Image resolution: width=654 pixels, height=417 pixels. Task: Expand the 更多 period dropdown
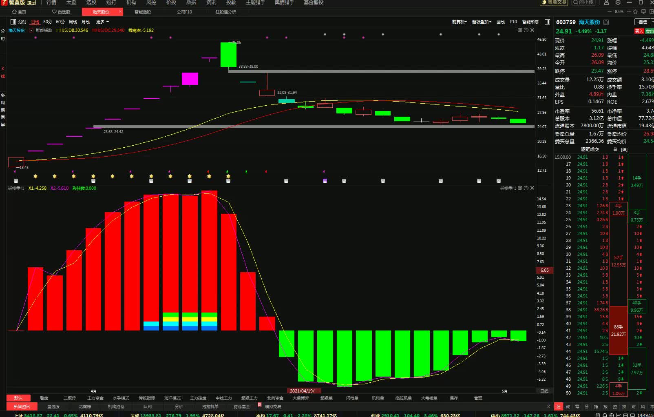click(x=102, y=22)
